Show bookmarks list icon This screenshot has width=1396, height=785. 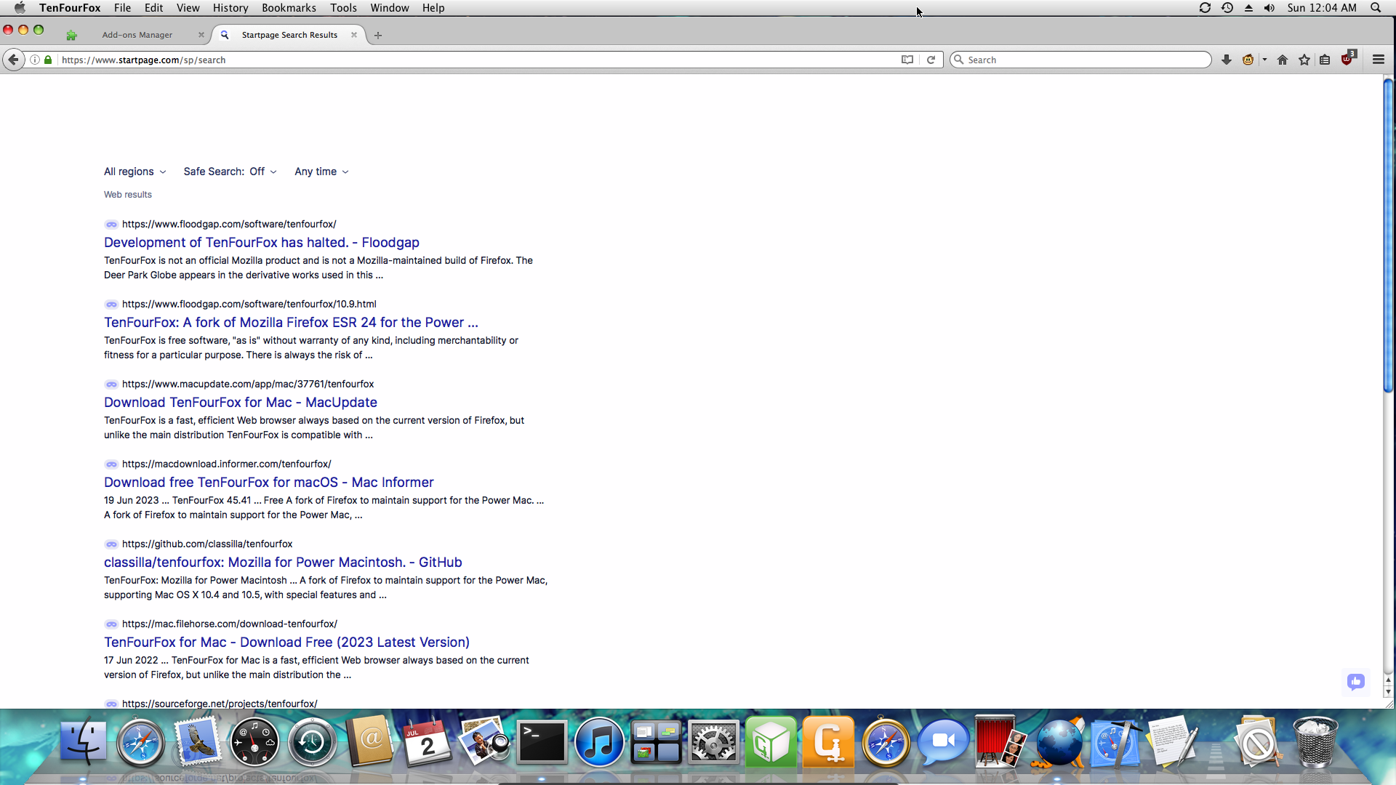click(x=1325, y=60)
